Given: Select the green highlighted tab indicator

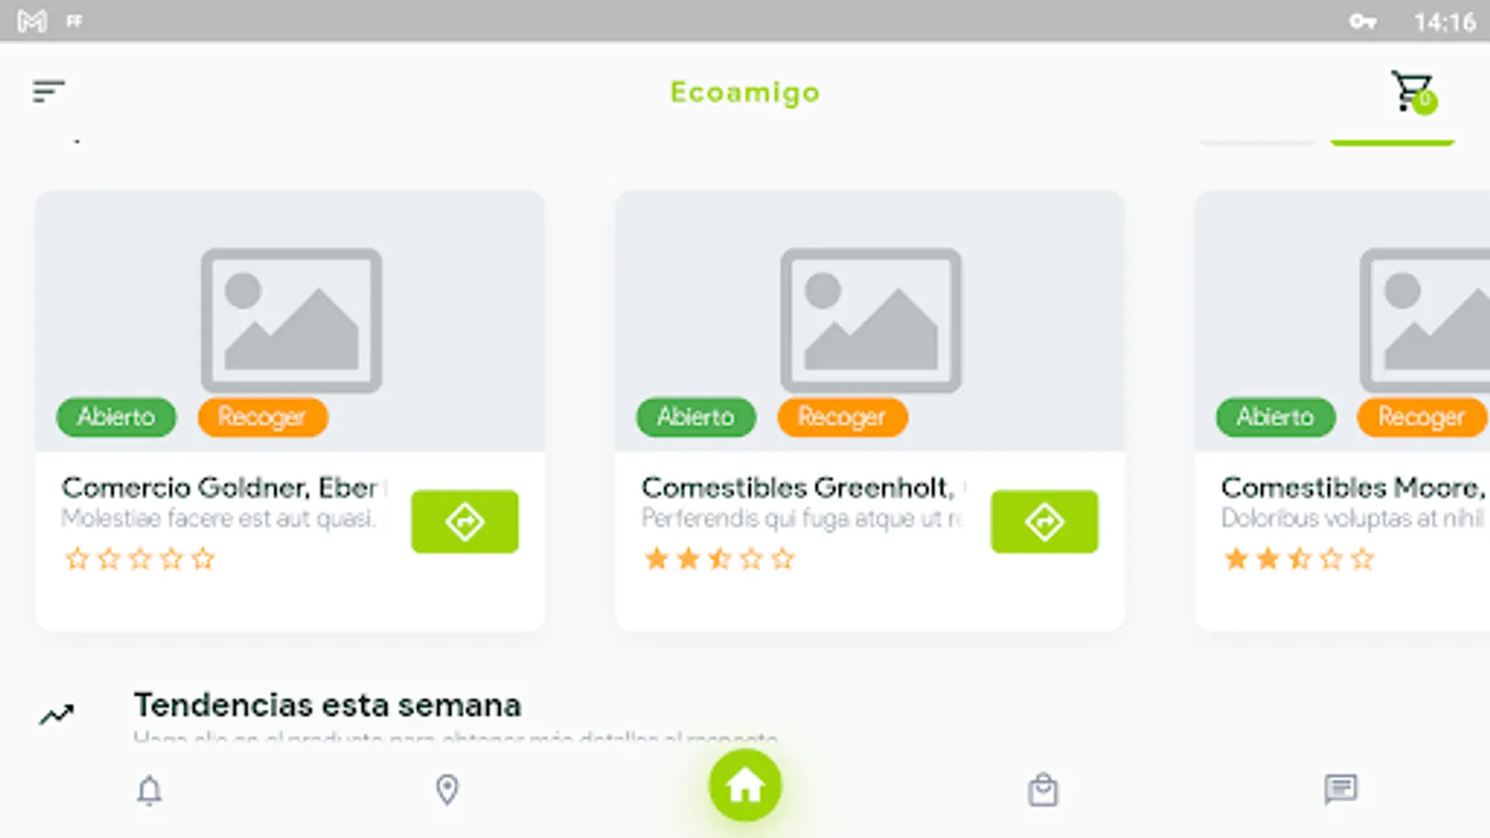Looking at the screenshot, I should (1392, 142).
